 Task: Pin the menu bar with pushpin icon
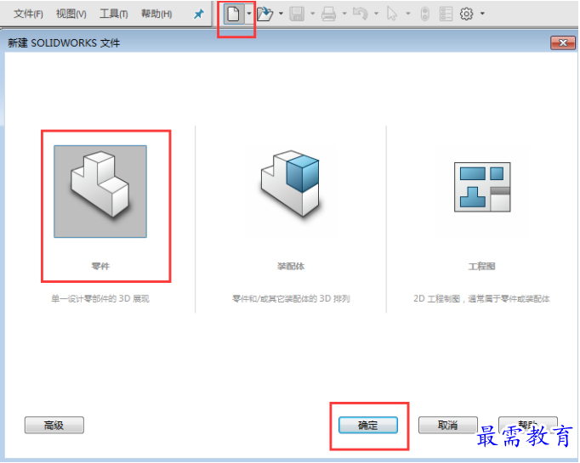199,14
